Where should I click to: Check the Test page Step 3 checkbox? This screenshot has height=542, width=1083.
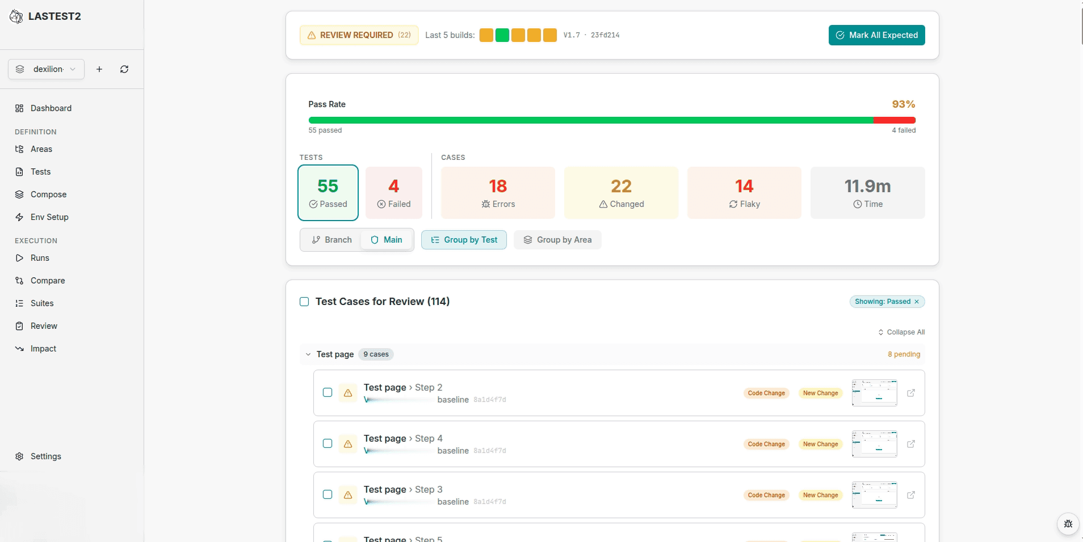coord(328,494)
